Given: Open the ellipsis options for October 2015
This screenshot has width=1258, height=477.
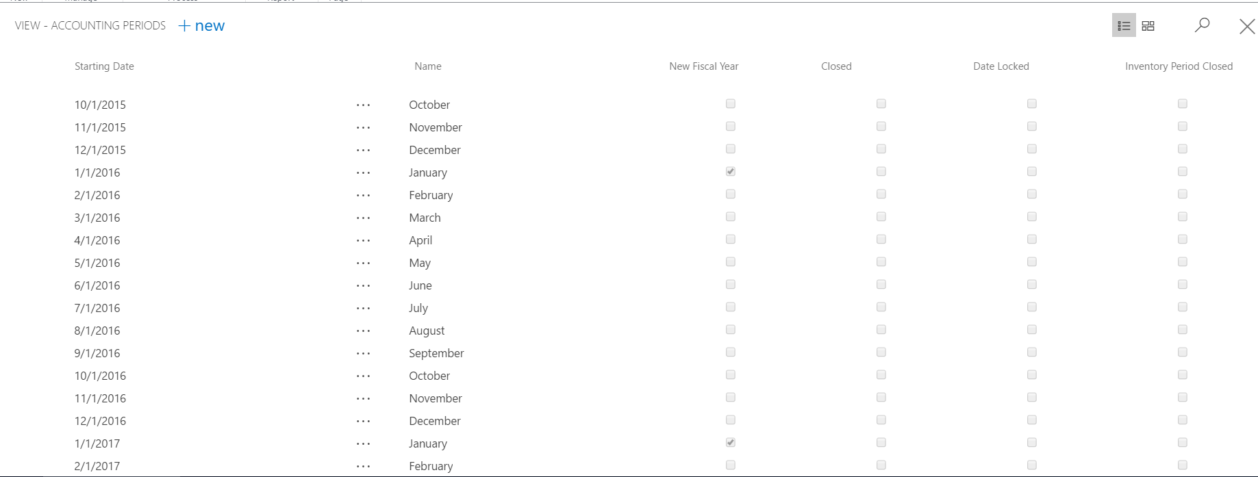Looking at the screenshot, I should [364, 105].
